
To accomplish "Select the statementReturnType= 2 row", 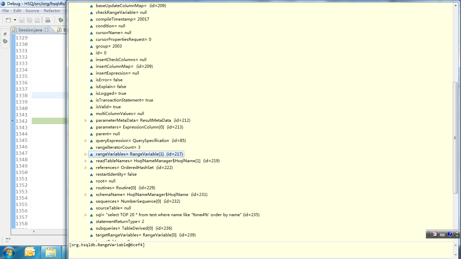I will point(117,222).
